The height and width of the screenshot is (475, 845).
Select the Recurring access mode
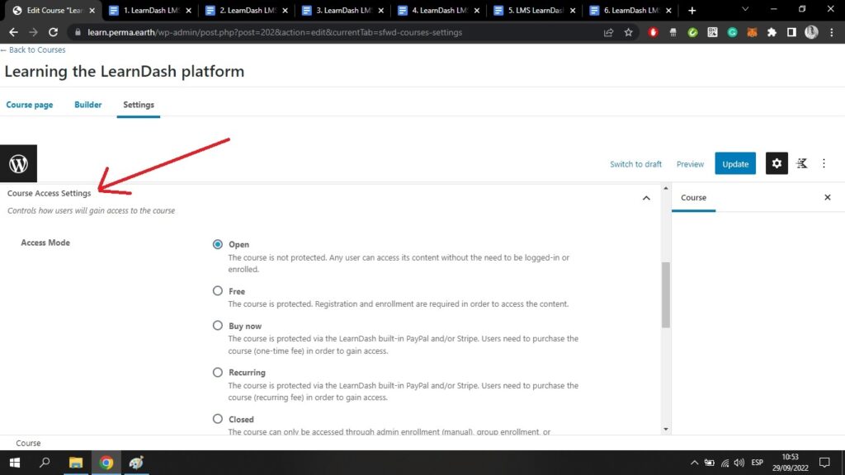pyautogui.click(x=218, y=372)
